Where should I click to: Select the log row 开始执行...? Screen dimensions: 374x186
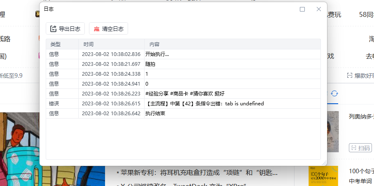point(183,54)
